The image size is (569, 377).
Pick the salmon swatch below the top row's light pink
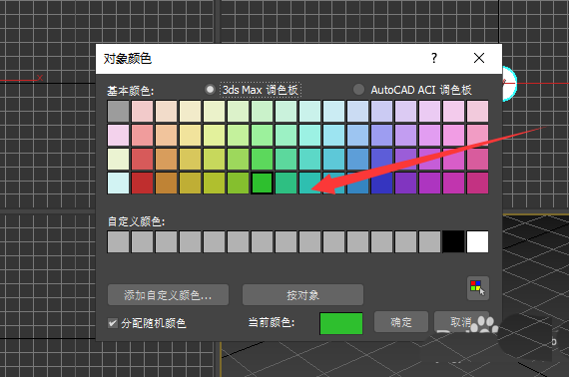142,136
